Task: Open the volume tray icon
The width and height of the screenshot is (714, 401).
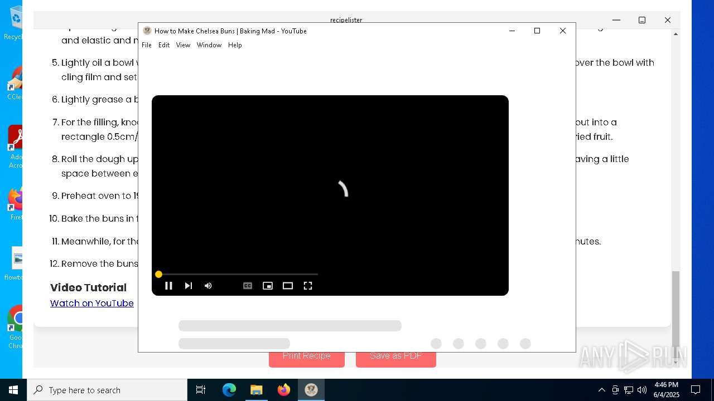Action: tap(642, 390)
